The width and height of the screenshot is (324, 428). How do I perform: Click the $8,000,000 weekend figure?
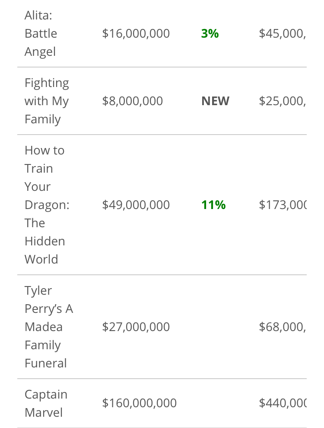[133, 101]
